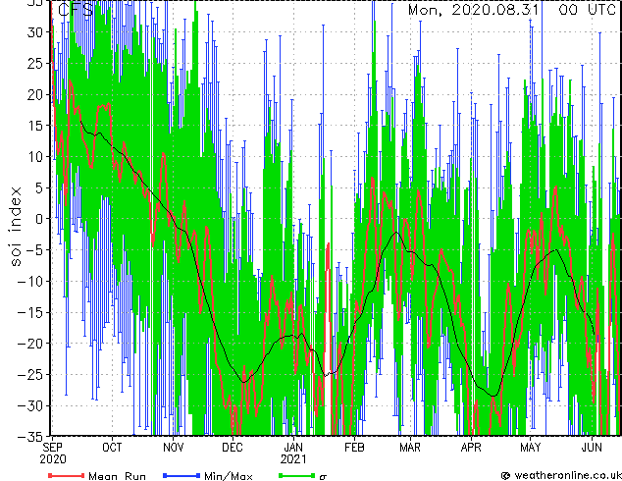Click the CFS label in chart corner
The width and height of the screenshot is (622, 481).
point(76,10)
